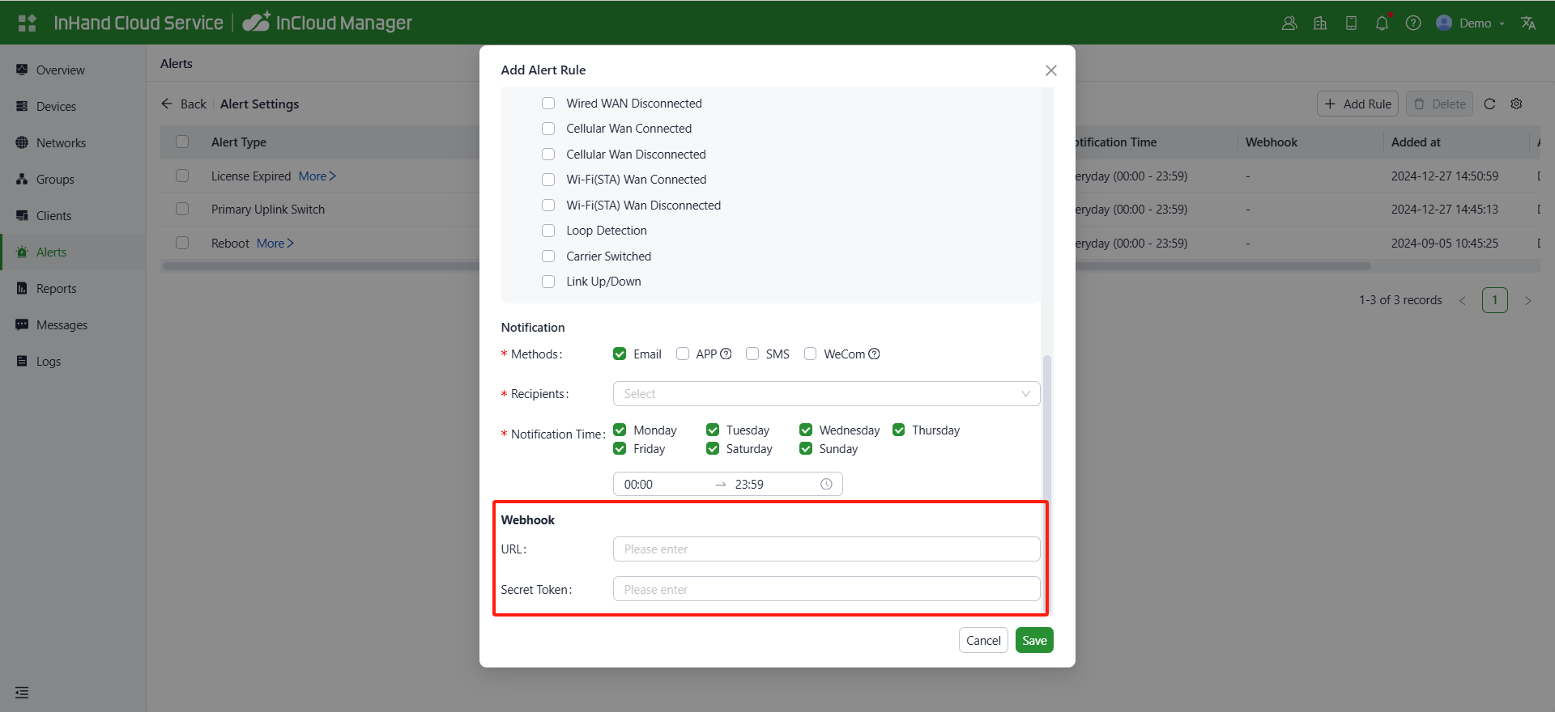
Task: Click the WeCom help icon
Action: pos(875,354)
